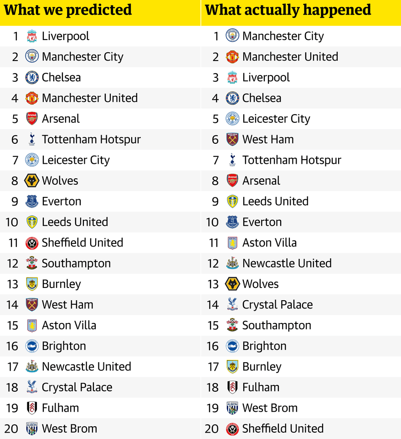Click Manchester City text in actual position 1
Screen dimensions: 401x439
click(283, 36)
